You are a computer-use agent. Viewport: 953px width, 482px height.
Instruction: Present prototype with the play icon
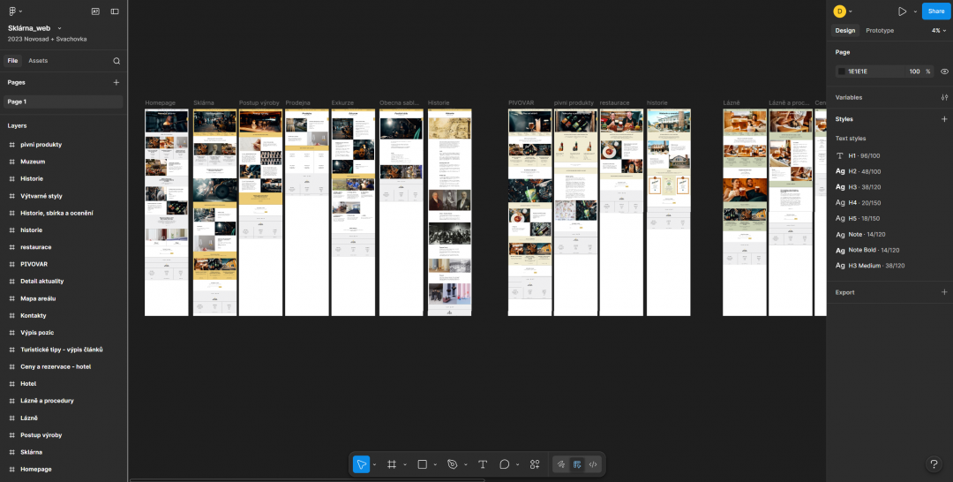(x=902, y=11)
